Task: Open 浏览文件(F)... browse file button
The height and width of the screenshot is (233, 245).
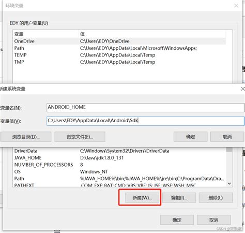Action: (80, 137)
